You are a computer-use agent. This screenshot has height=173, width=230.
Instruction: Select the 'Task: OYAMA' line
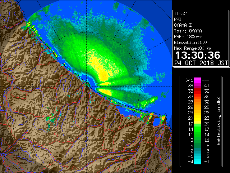click(188, 31)
